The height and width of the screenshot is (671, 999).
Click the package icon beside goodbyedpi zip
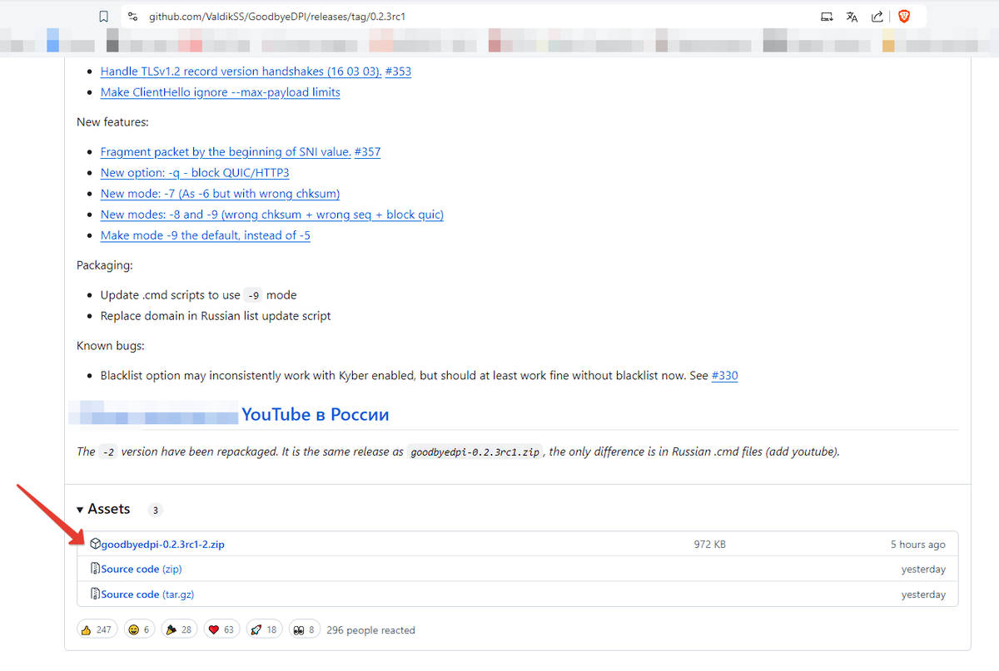click(95, 544)
